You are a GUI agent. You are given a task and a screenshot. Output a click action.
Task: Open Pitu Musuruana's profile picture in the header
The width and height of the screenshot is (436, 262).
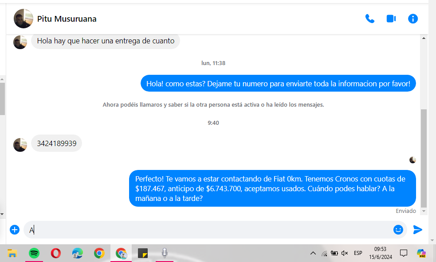[x=24, y=19]
